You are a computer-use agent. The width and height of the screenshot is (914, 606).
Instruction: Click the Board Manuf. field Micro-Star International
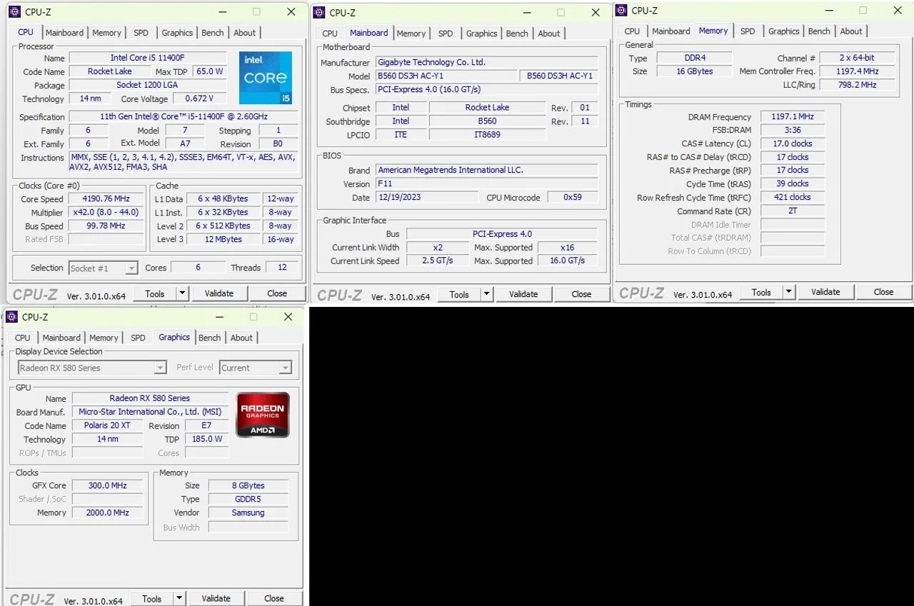[x=150, y=412]
